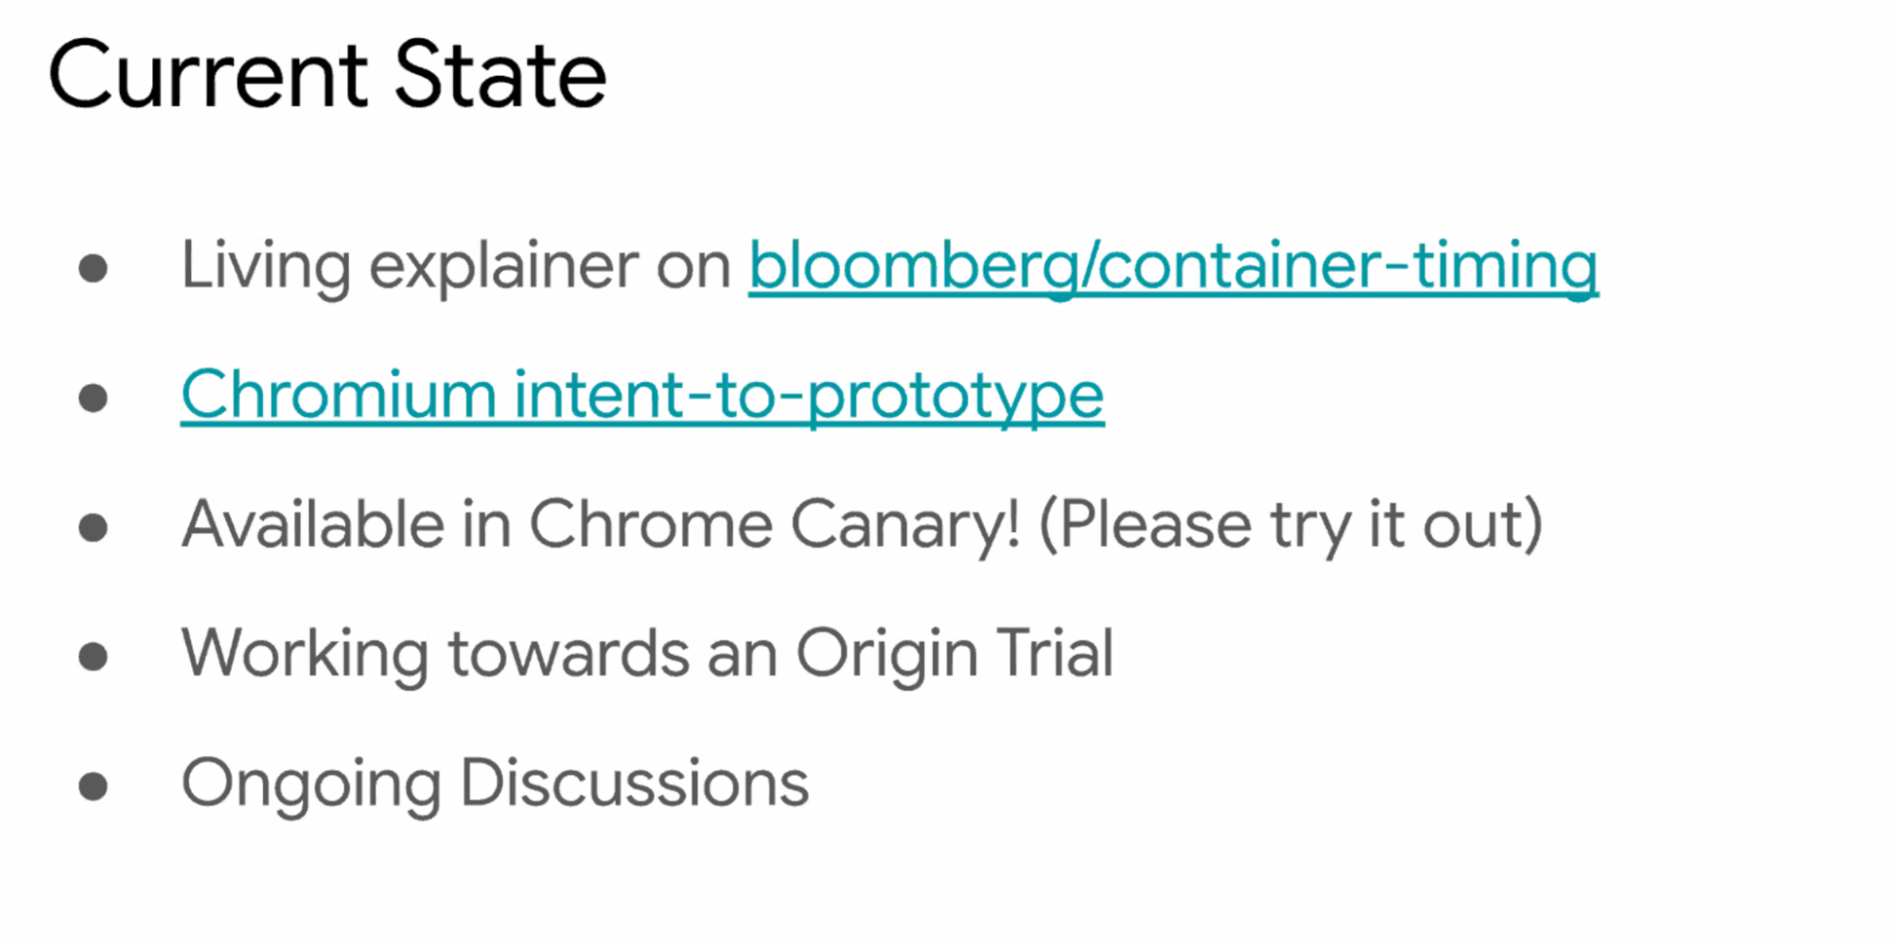Select the "(Please try it out)" text
The width and height of the screenshot is (1891, 946).
pos(1290,525)
